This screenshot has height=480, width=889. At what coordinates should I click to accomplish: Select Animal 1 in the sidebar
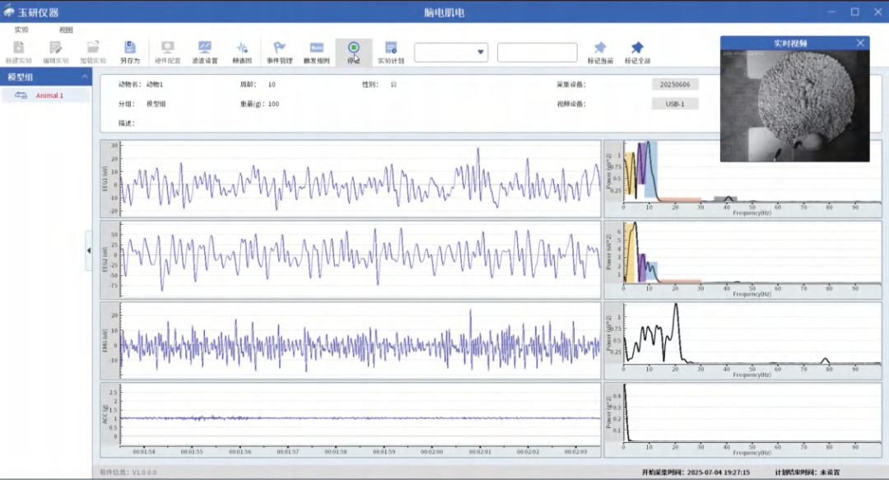[x=46, y=96]
